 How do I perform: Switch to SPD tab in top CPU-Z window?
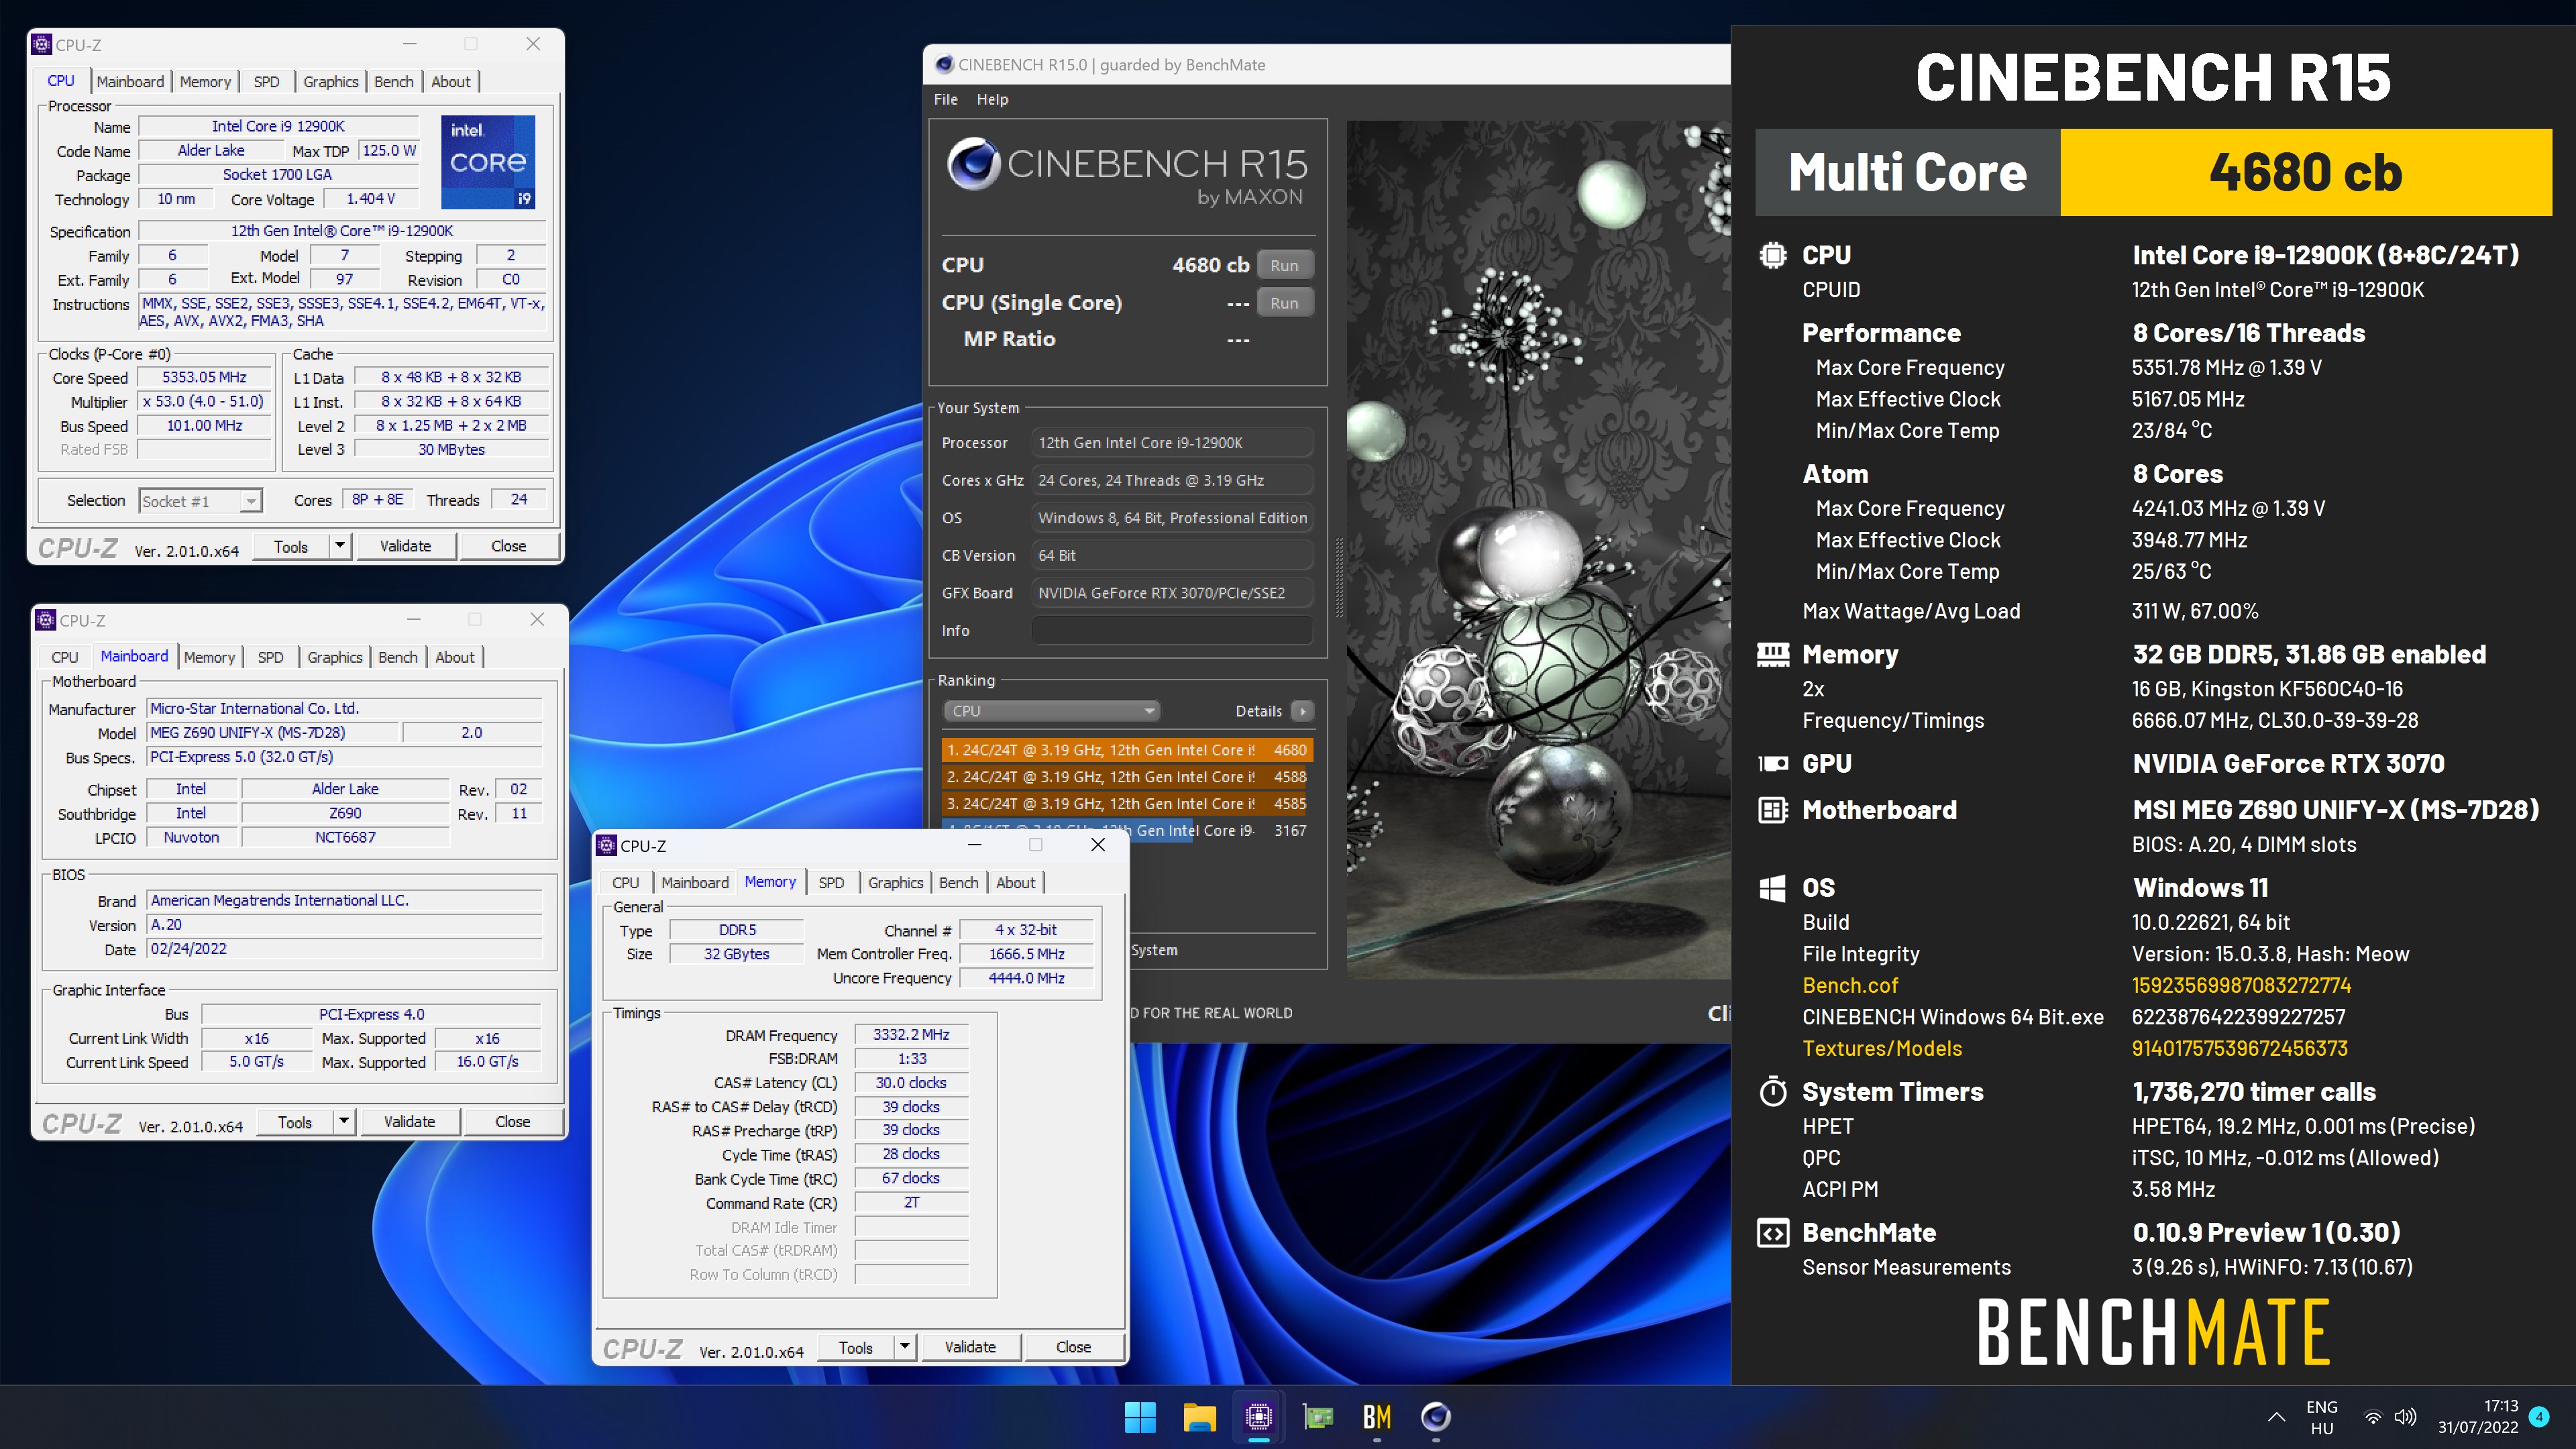266,82
